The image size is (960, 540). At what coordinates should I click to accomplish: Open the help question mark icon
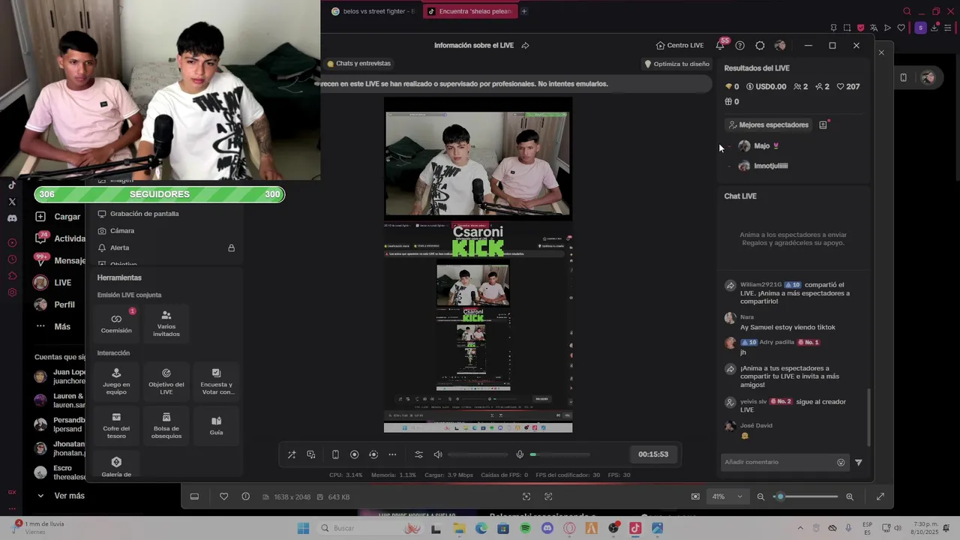pyautogui.click(x=740, y=46)
